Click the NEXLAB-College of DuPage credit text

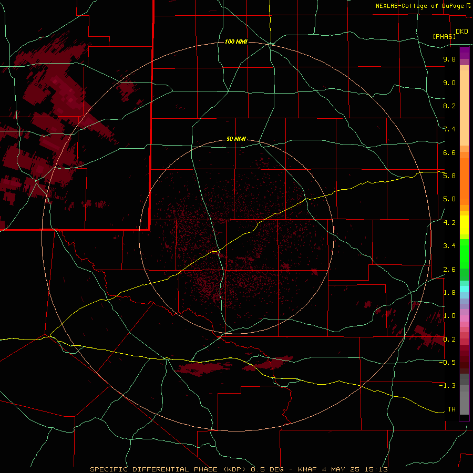pyautogui.click(x=419, y=6)
